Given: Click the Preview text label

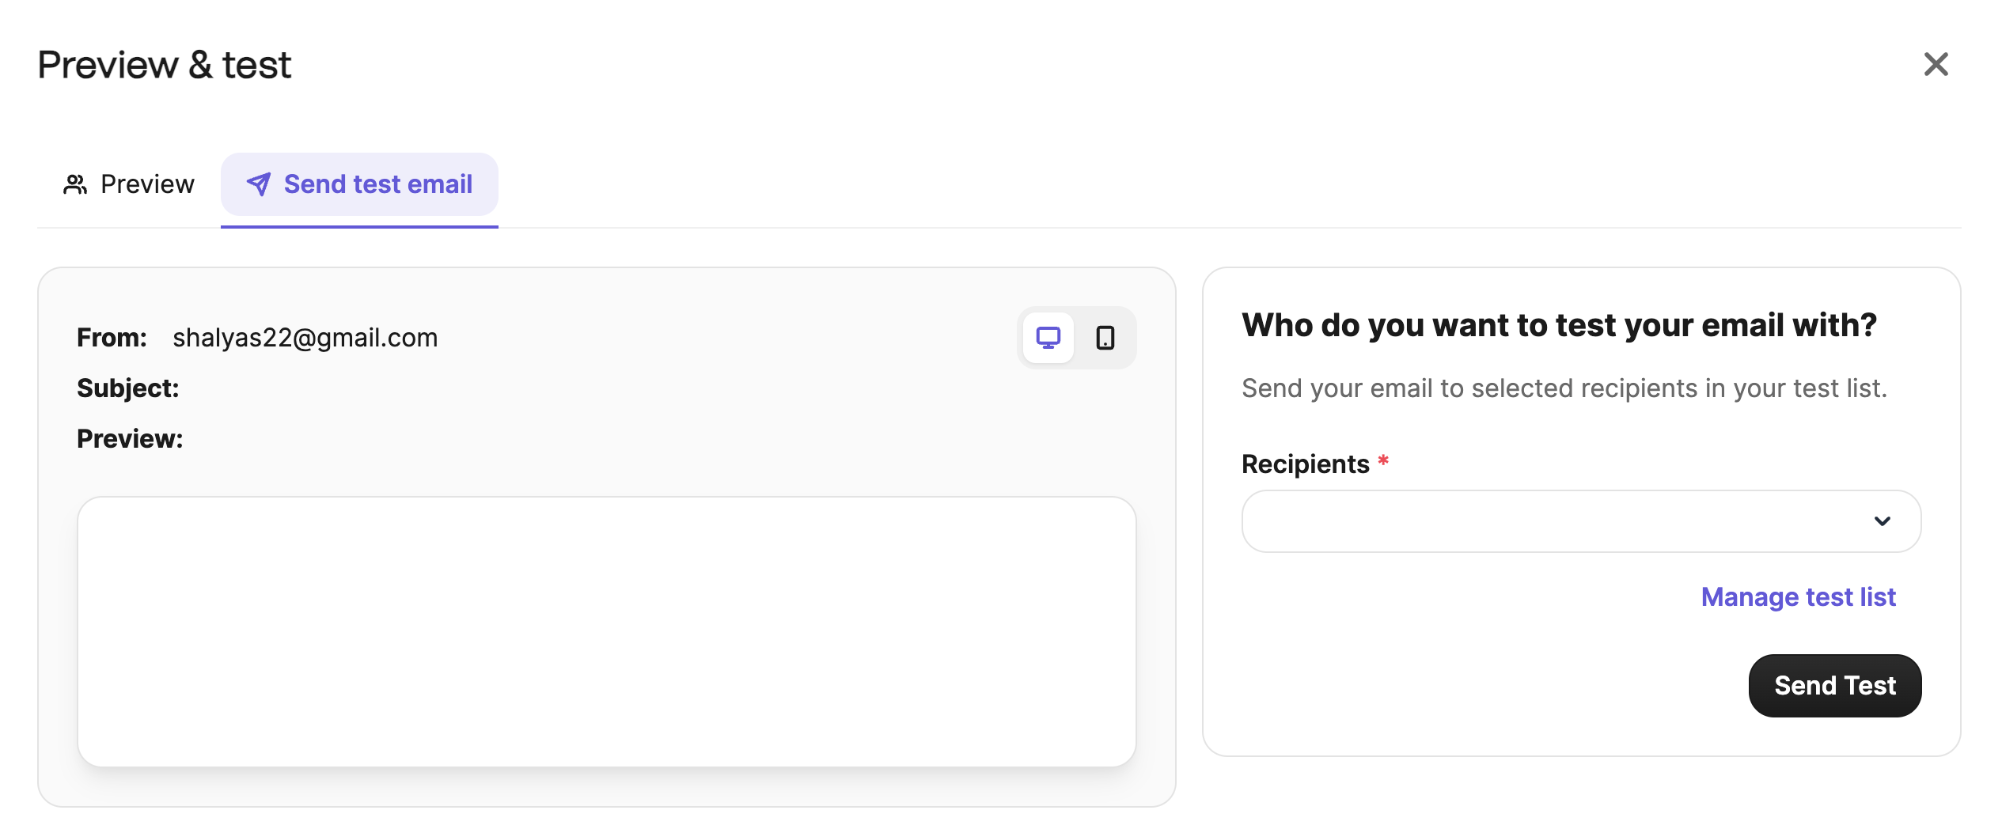Looking at the screenshot, I should (130, 439).
